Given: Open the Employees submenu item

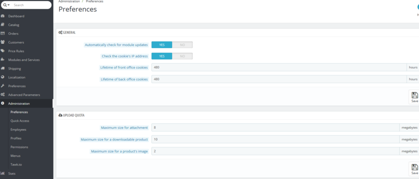Looking at the screenshot, I should click(18, 130).
